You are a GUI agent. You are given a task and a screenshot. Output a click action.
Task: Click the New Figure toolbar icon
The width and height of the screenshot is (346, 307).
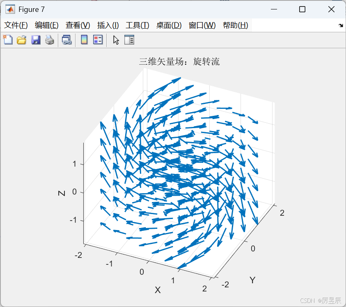(x=8, y=40)
